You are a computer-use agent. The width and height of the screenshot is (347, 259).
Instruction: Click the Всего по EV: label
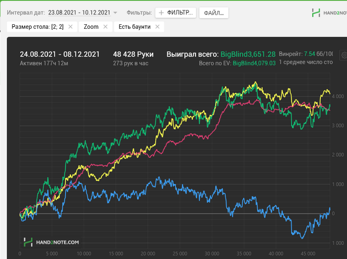(x=215, y=64)
